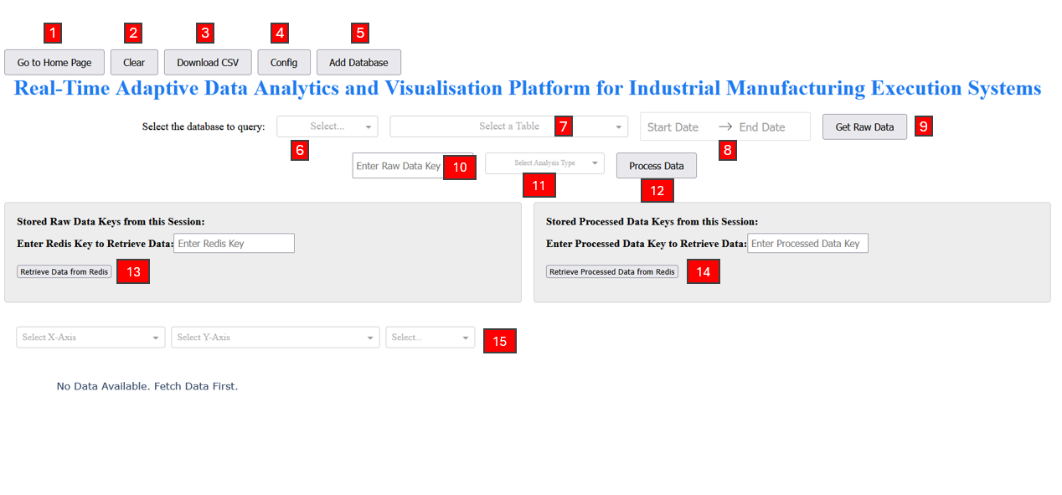The width and height of the screenshot is (1062, 495).
Task: Click the "Enter Redis Key" field
Action: click(x=234, y=243)
